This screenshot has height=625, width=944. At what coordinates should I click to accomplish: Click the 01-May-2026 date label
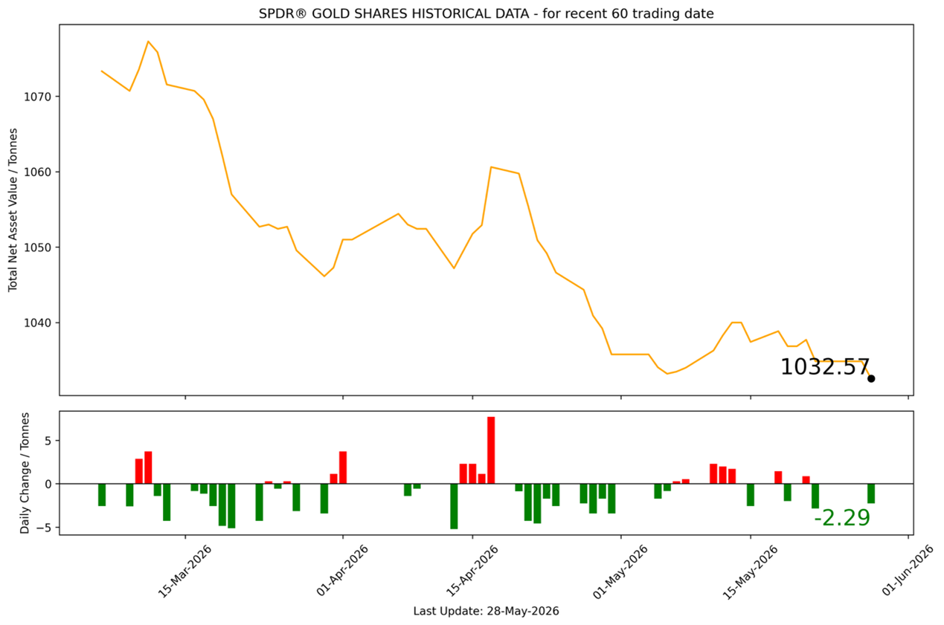tap(619, 570)
